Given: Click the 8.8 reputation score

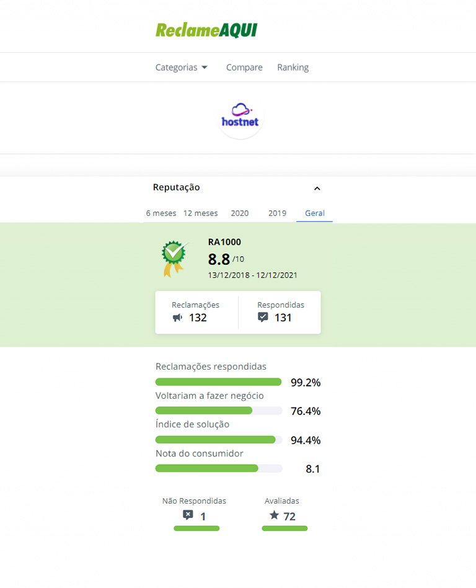Looking at the screenshot, I should [x=219, y=259].
